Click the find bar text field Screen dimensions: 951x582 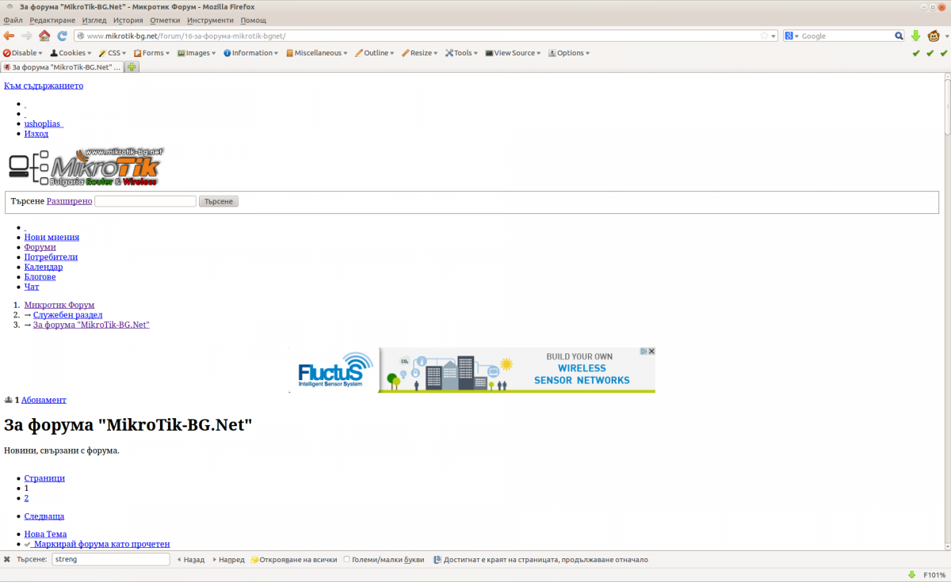pos(110,559)
